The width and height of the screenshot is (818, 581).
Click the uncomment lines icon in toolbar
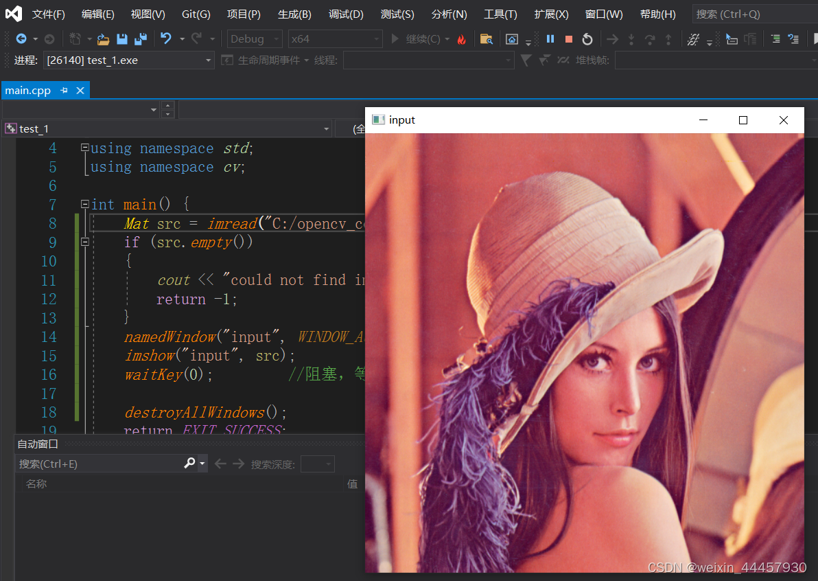click(793, 38)
